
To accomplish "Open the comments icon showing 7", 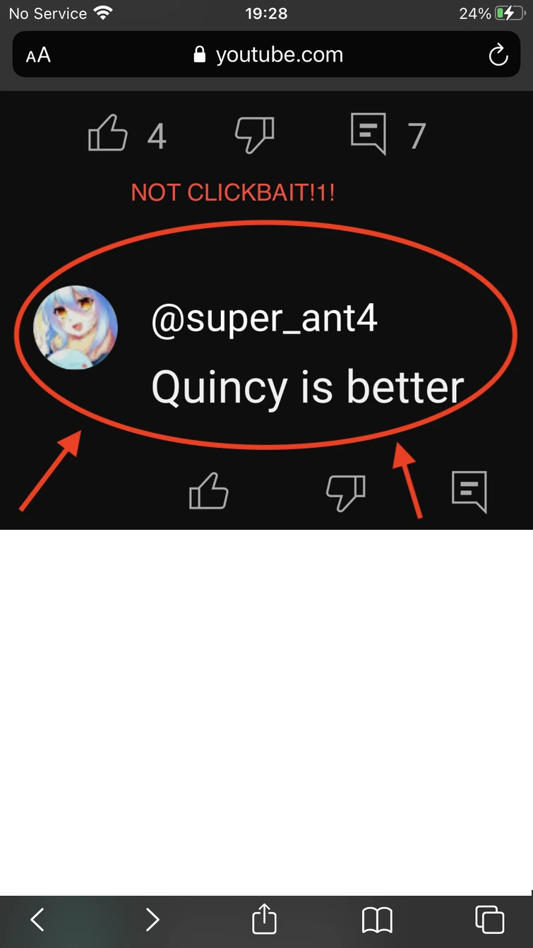I will [x=369, y=134].
